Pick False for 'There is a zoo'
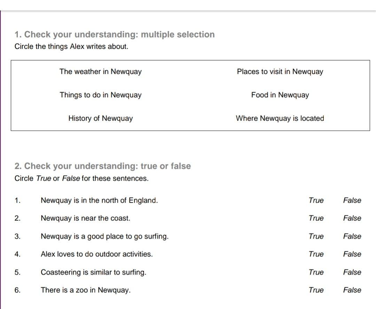The width and height of the screenshot is (376, 309). click(x=352, y=290)
